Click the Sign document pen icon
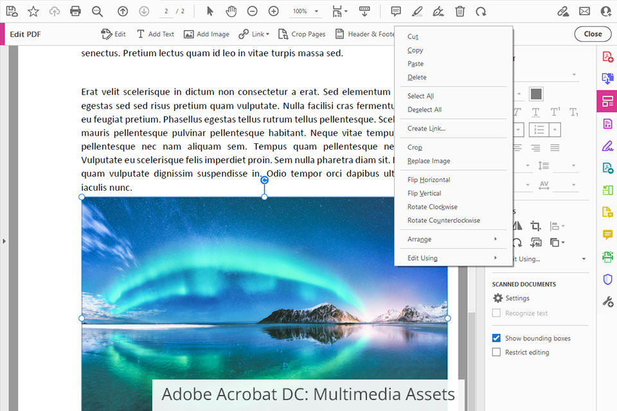This screenshot has height=411, width=617. (x=438, y=12)
